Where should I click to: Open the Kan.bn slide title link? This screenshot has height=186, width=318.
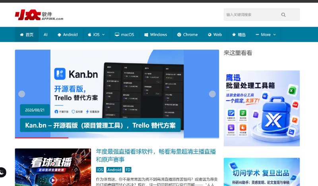(x=101, y=125)
